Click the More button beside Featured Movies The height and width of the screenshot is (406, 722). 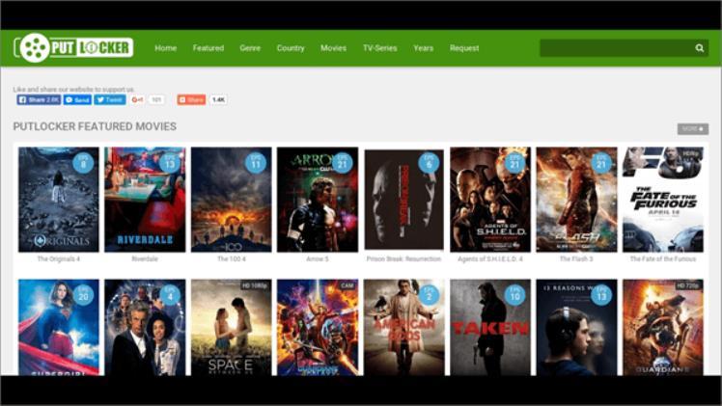[x=692, y=129]
